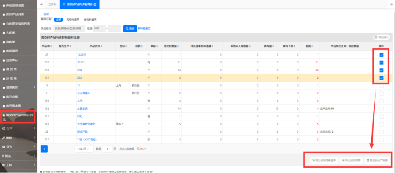Click the left double-arrow tab scroll icon
The height and width of the screenshot is (173, 395).
pos(42,4)
